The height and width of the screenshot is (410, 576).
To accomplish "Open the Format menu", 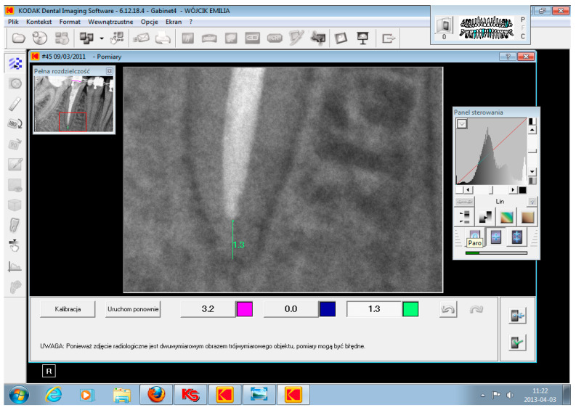I will pyautogui.click(x=70, y=22).
